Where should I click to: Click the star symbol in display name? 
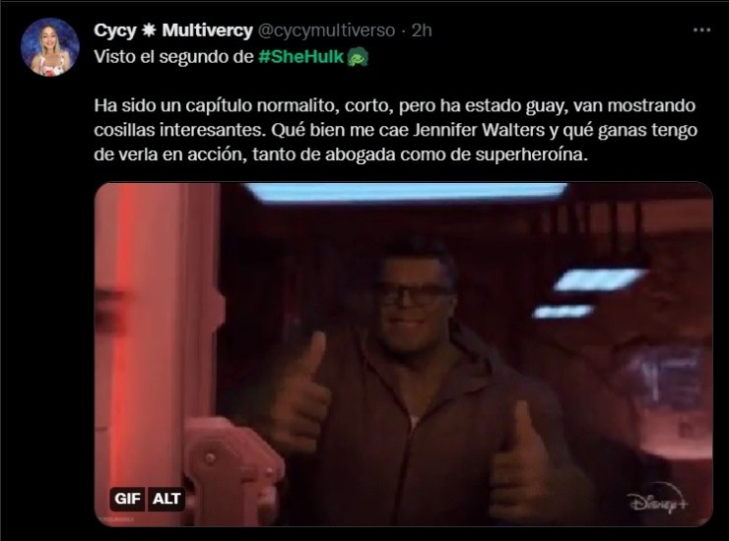(149, 30)
